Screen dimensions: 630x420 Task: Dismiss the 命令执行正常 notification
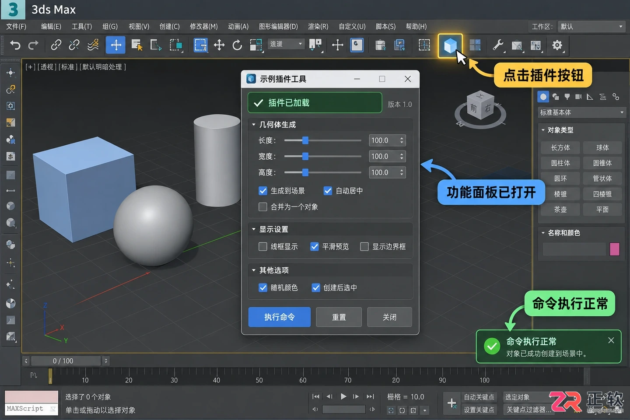611,340
